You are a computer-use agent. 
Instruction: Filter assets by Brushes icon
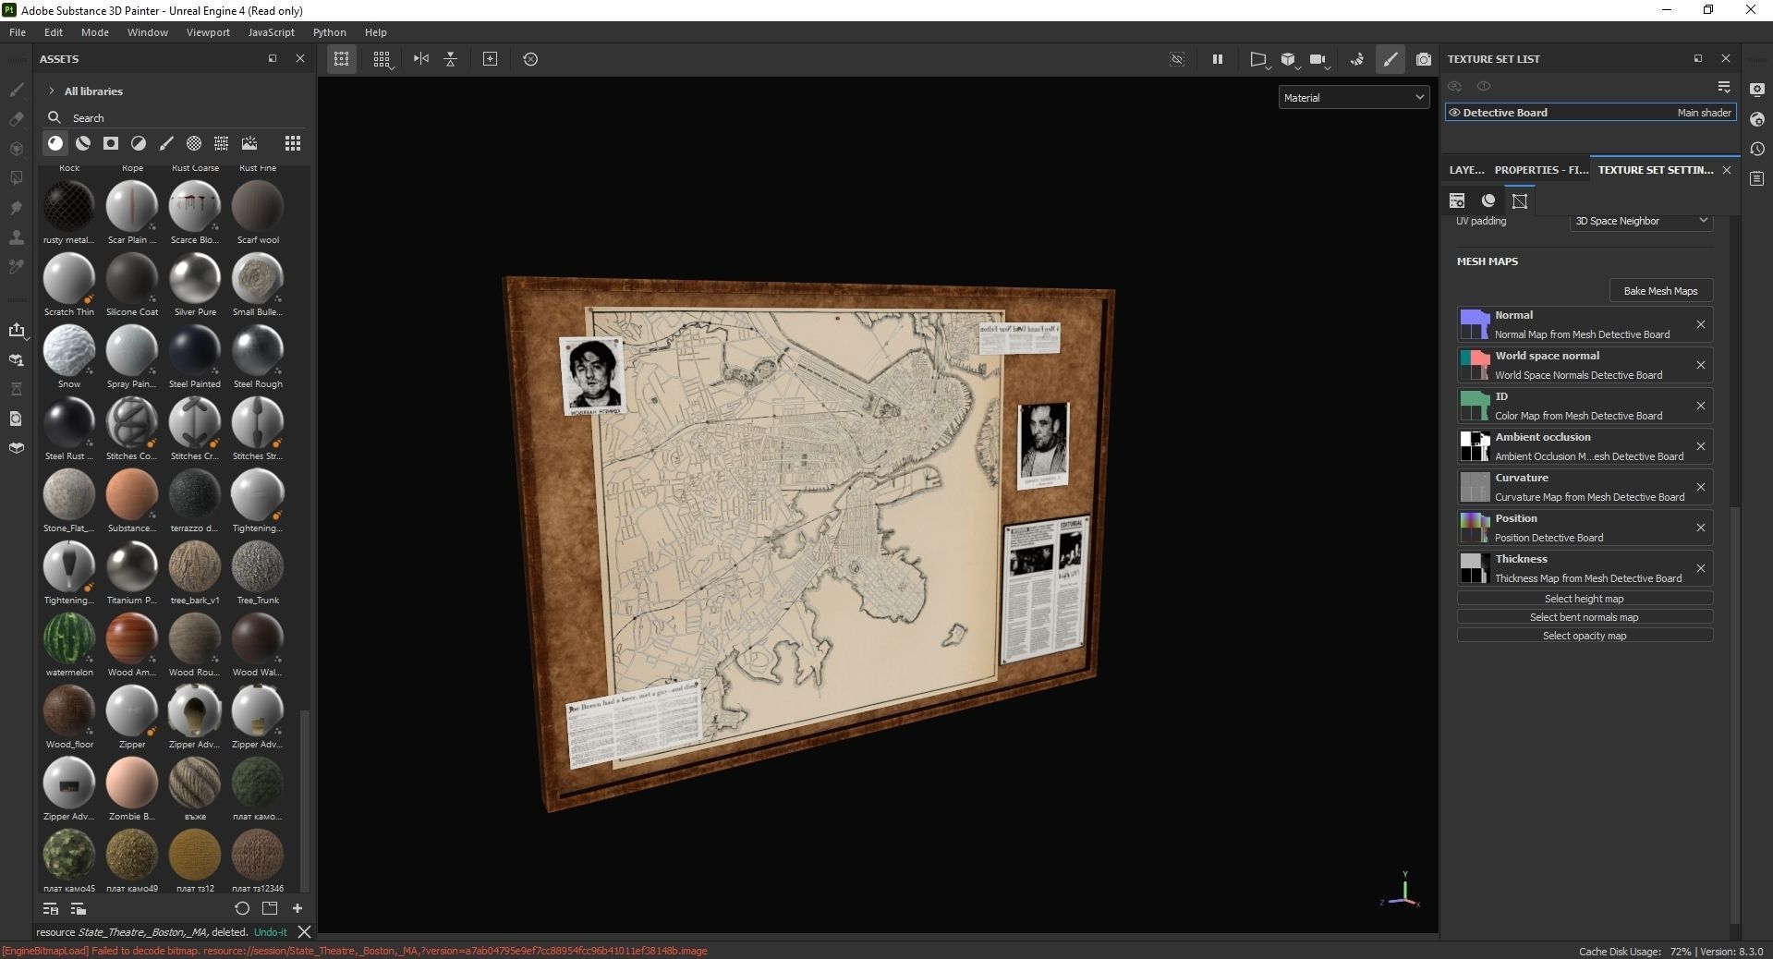coord(166,143)
